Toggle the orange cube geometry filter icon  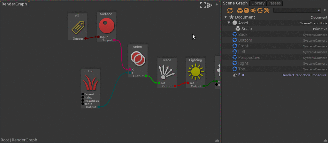pos(239,10)
